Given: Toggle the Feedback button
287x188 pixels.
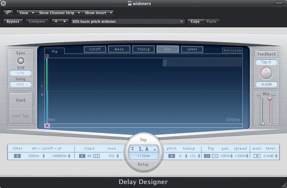Looking at the screenshot, I should tap(266, 54).
